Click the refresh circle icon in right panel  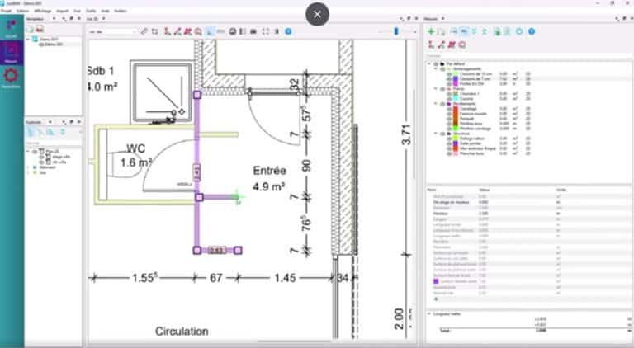pyautogui.click(x=519, y=31)
